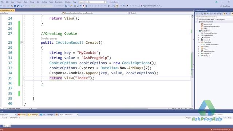This screenshot has width=233, height=131.
Task: Click the Live Share button
Action: pyautogui.click(x=225, y=6)
